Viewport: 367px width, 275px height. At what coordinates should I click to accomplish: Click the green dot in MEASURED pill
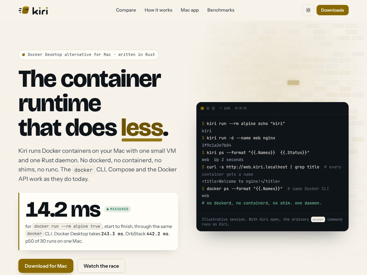pyautogui.click(x=108, y=209)
